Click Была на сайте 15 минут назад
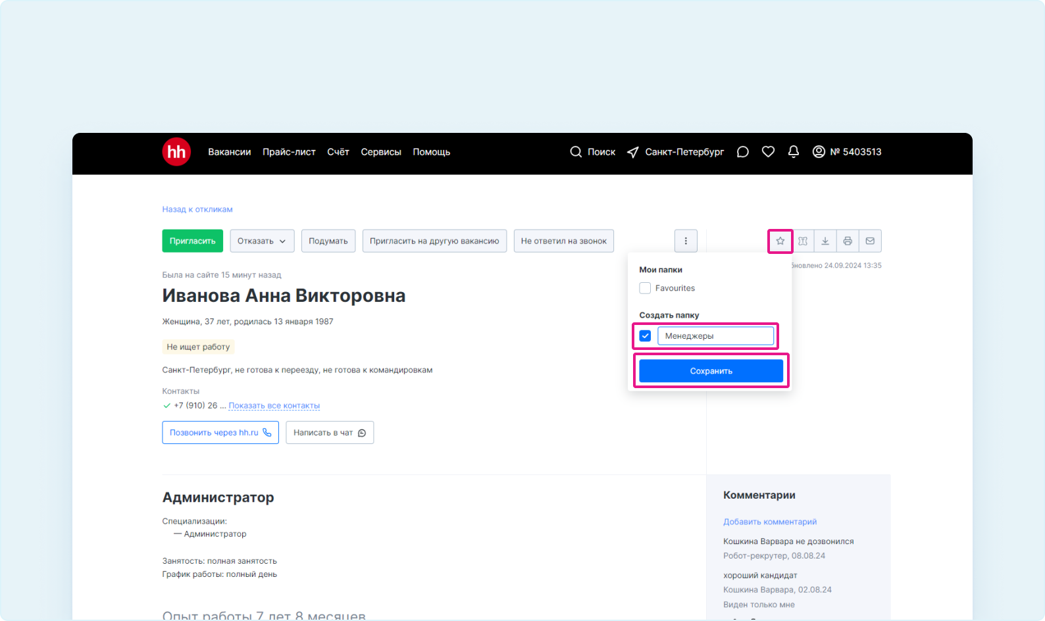This screenshot has width=1045, height=621. click(222, 275)
